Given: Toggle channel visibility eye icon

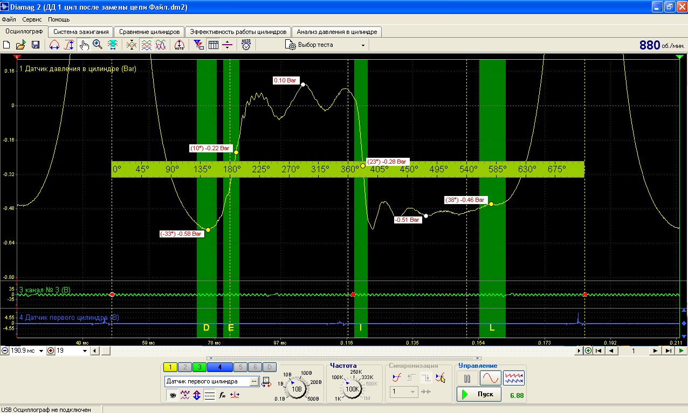Looking at the screenshot, I should (173, 395).
